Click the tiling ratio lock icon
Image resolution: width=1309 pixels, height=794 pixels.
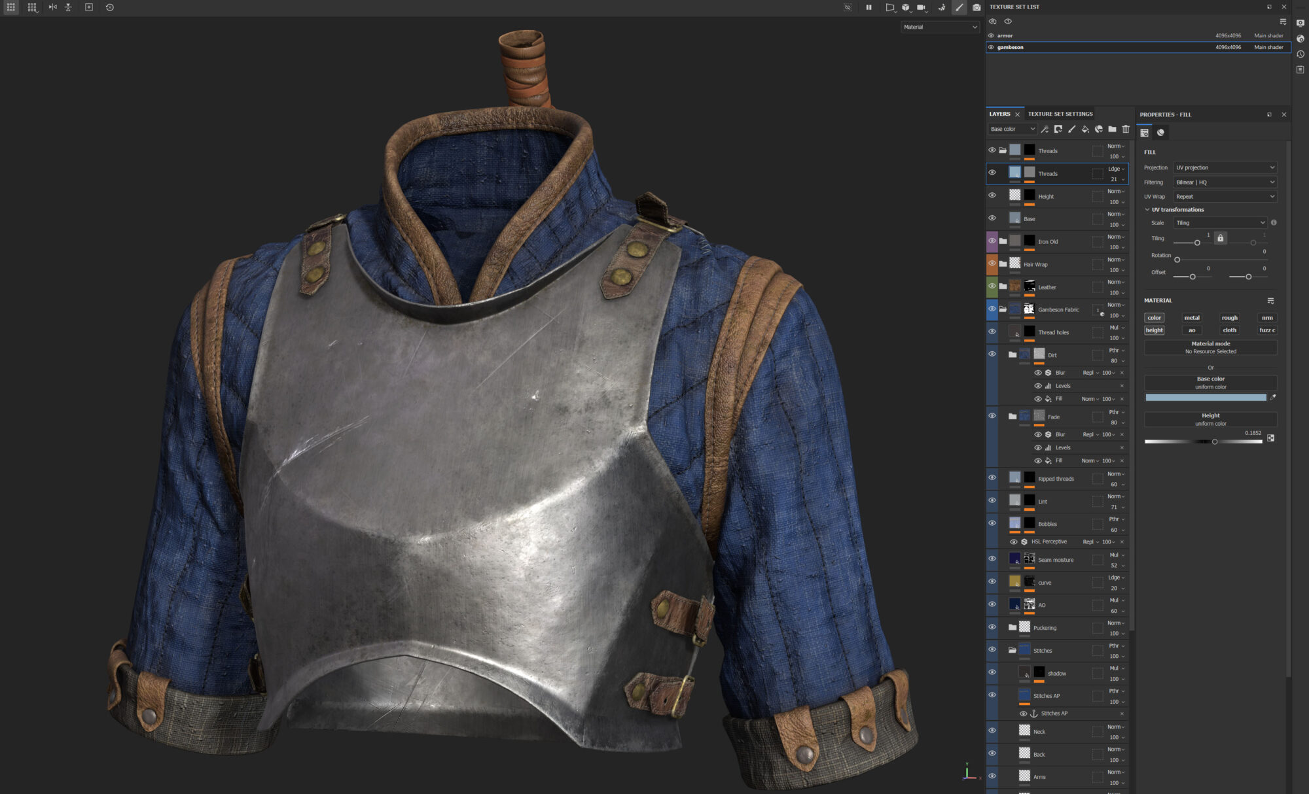1220,238
